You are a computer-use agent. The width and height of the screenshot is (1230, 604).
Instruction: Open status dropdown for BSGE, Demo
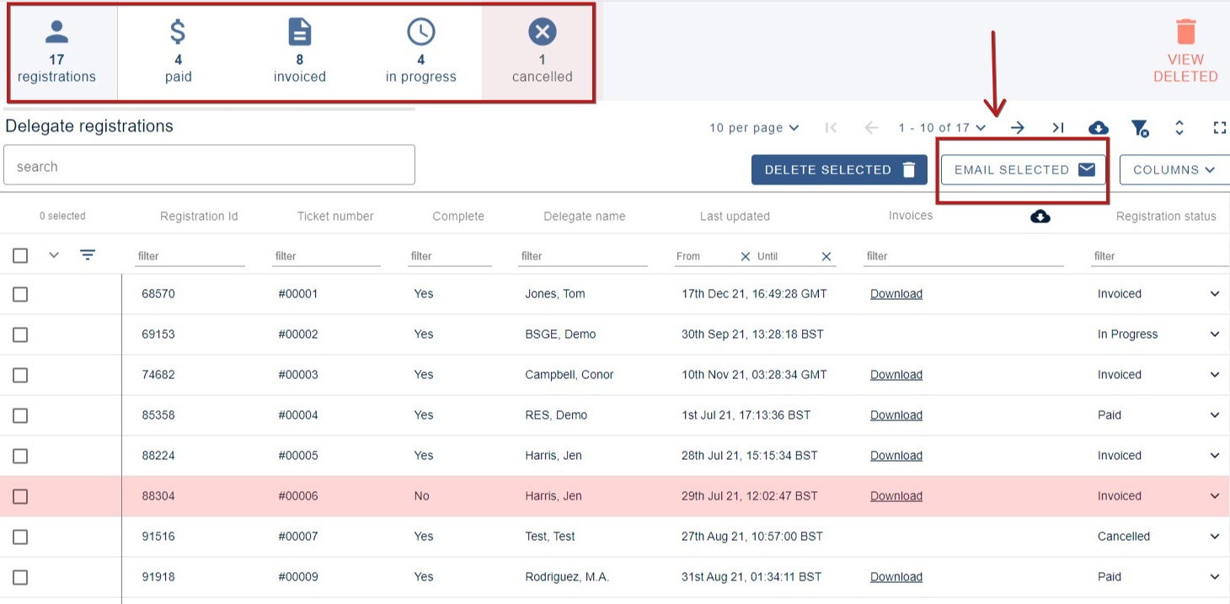[1214, 334]
